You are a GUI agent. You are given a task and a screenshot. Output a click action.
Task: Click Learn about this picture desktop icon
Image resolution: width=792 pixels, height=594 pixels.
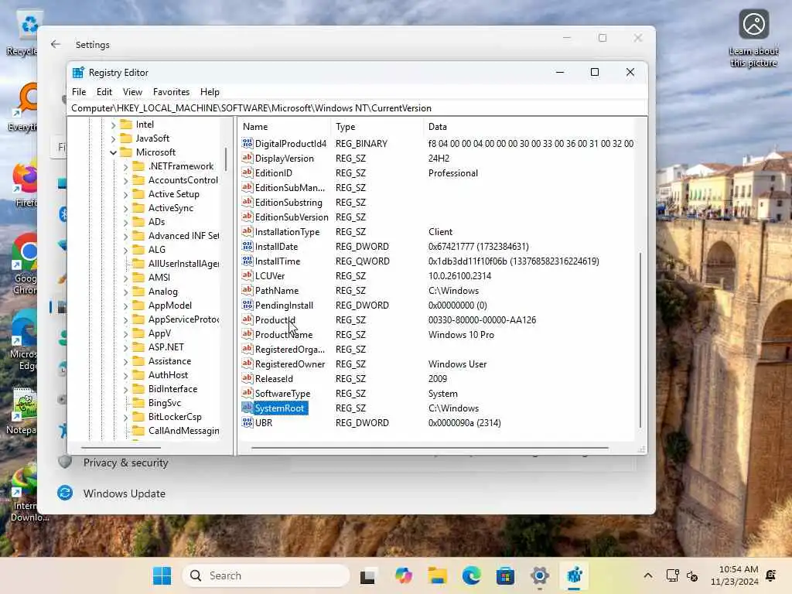pos(753,39)
